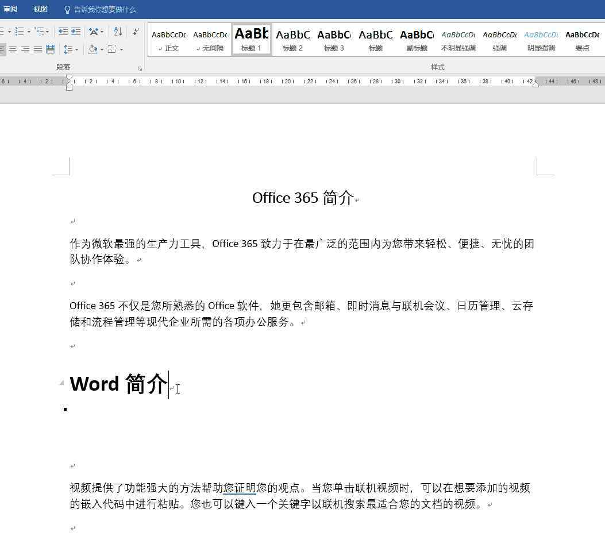
Task: Apply the 标题 2 style
Action: (293, 40)
